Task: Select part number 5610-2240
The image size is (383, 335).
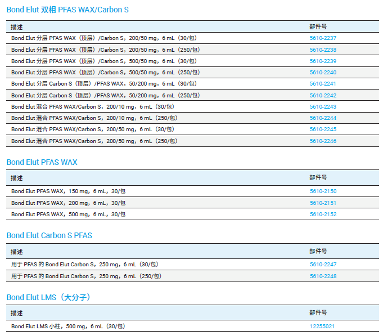Action: click(x=323, y=73)
